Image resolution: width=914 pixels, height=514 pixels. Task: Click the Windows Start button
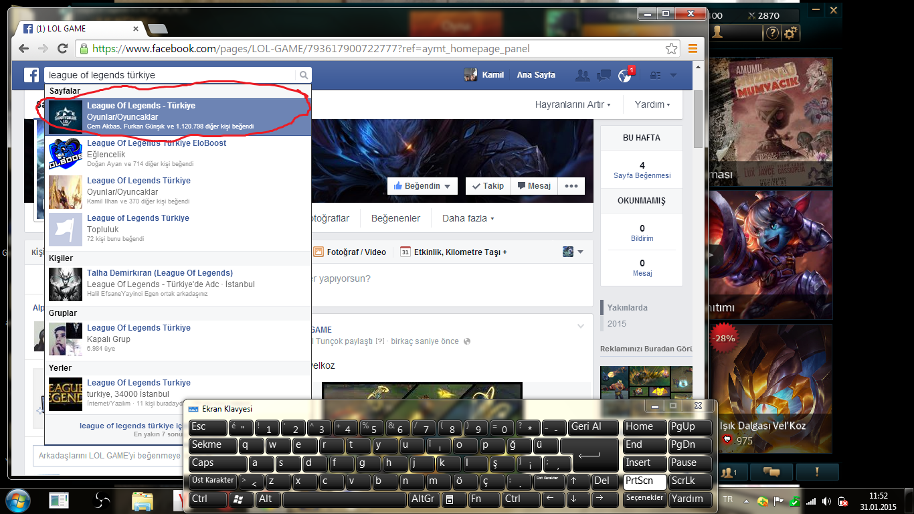pos(19,500)
